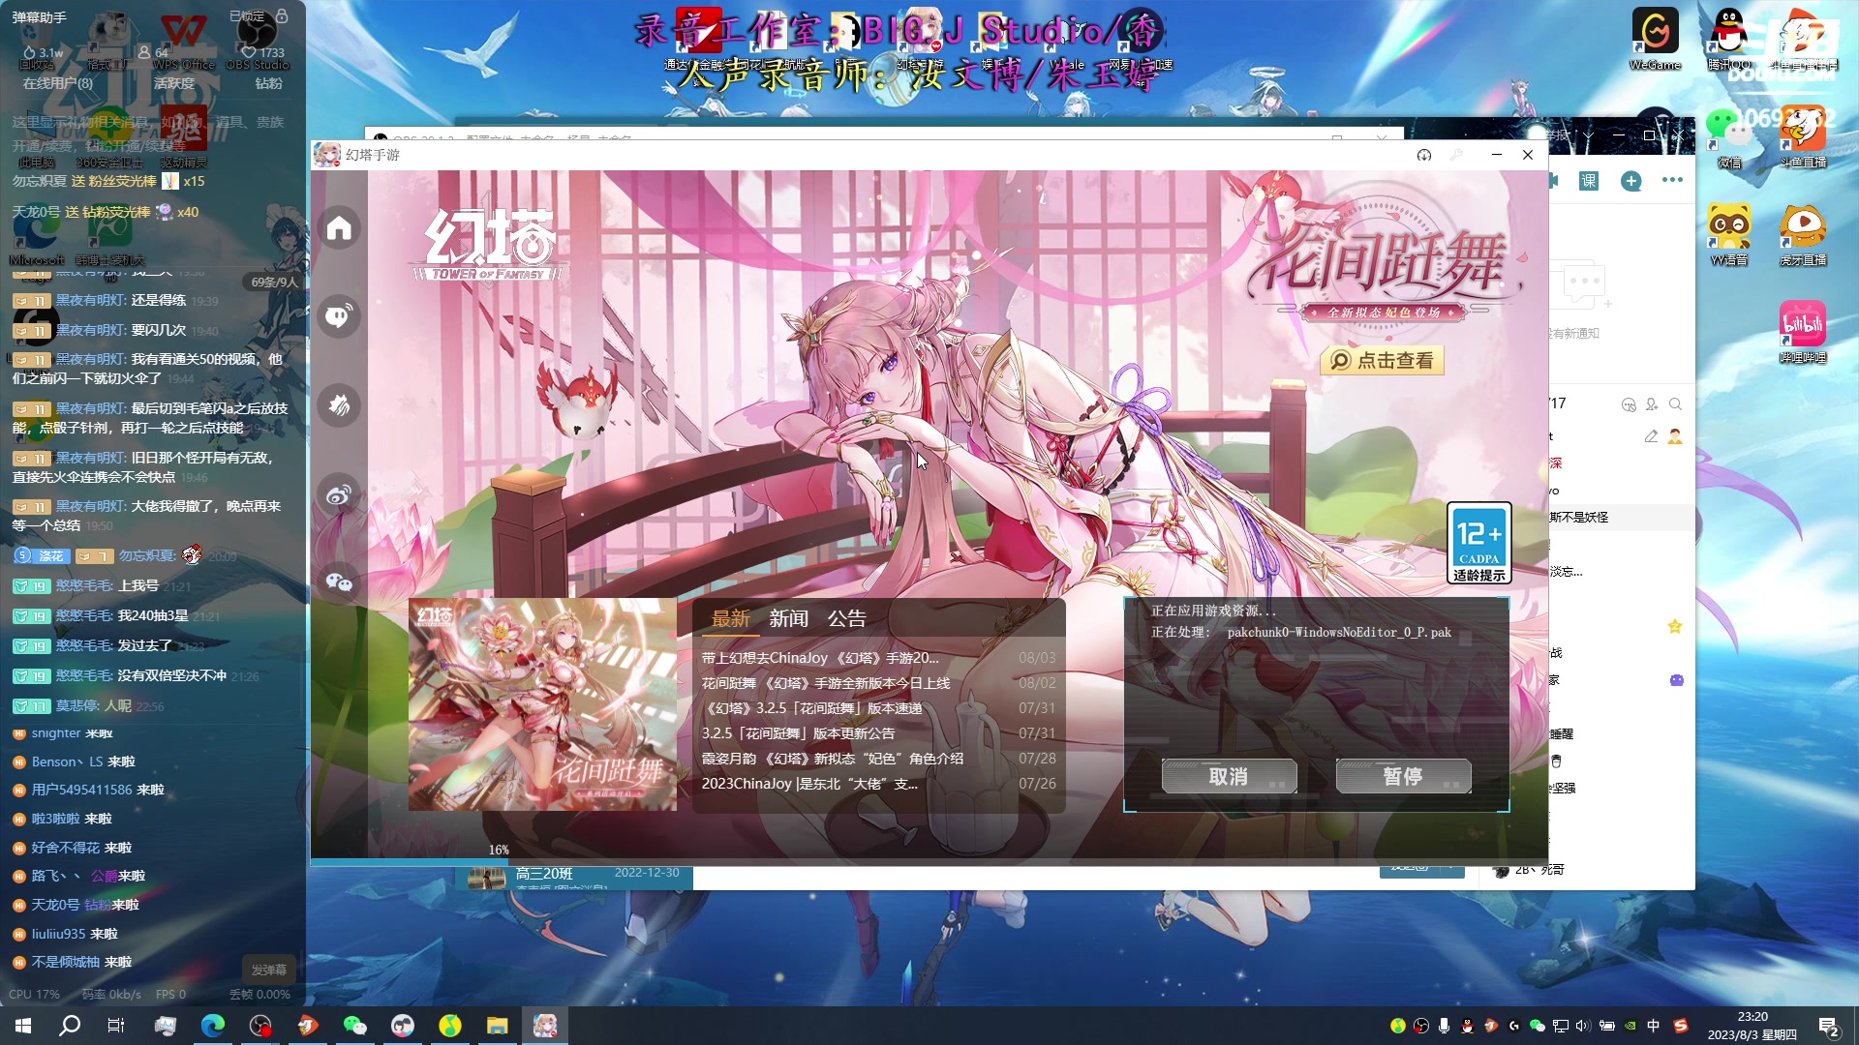Open OBS Studio from the taskbar
The height and width of the screenshot is (1045, 1859).
[260, 1026]
